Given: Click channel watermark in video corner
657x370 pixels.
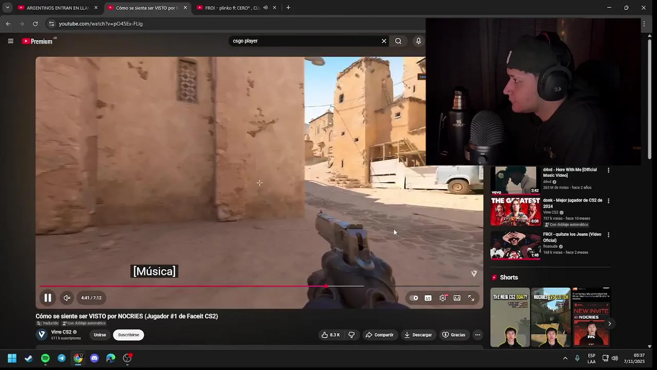Looking at the screenshot, I should tap(474, 273).
